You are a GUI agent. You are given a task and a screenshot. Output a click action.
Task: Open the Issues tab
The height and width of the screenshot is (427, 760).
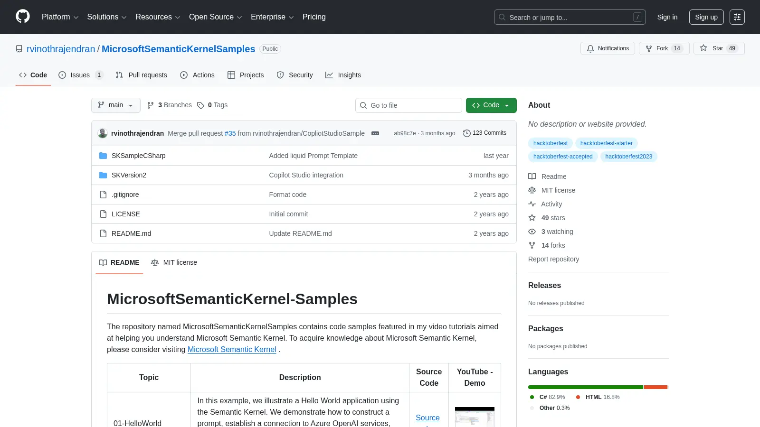pyautogui.click(x=81, y=75)
